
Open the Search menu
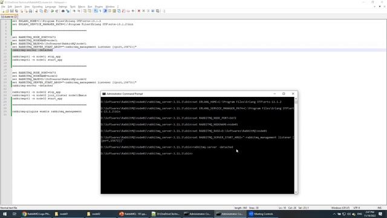point(18,7)
